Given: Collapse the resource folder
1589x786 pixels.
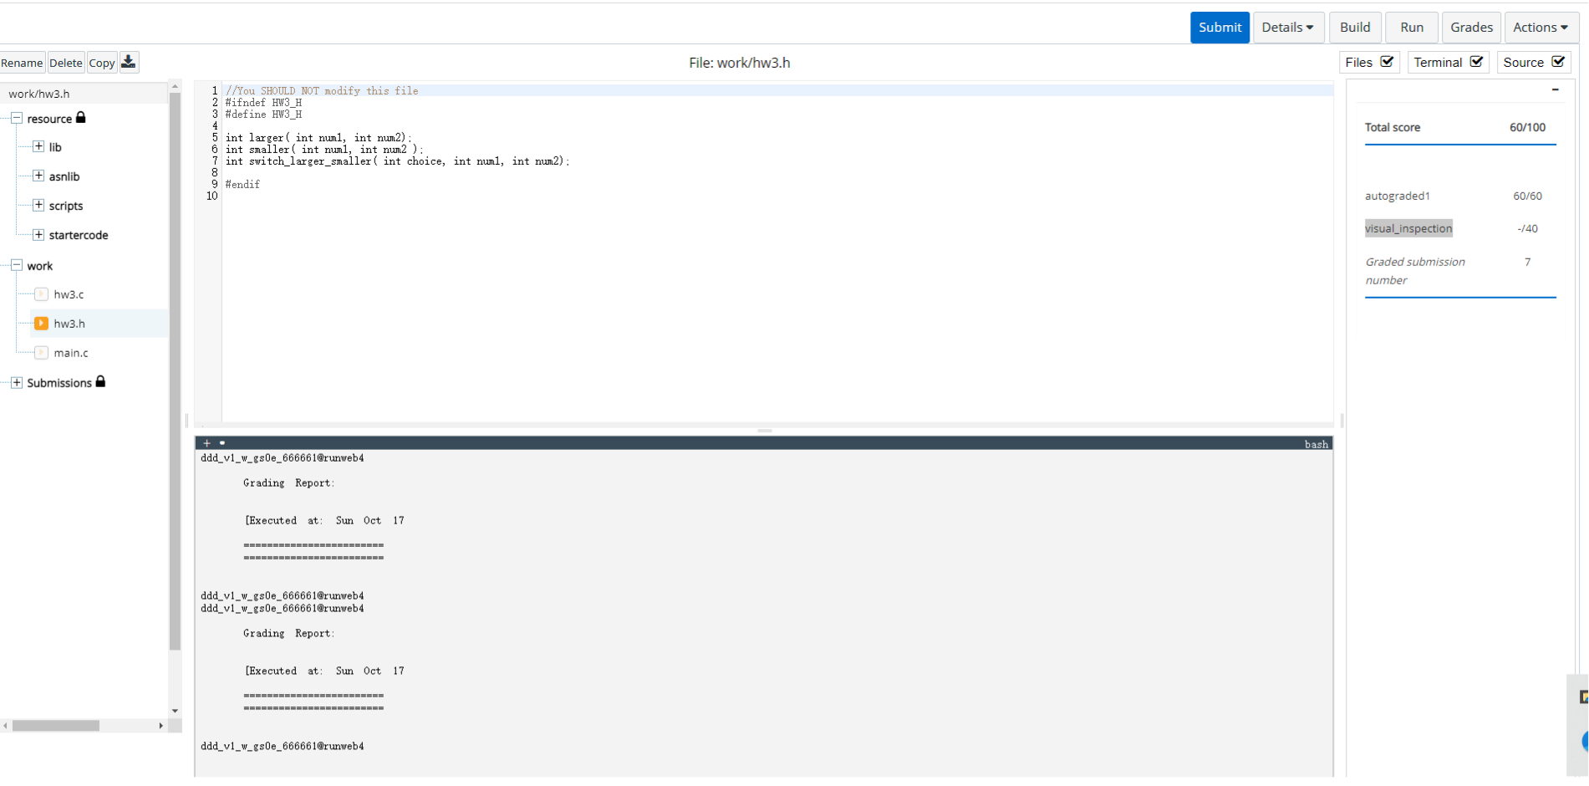Looking at the screenshot, I should (x=16, y=119).
